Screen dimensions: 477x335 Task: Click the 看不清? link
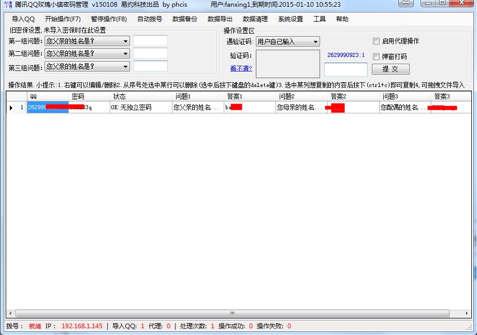[241, 68]
